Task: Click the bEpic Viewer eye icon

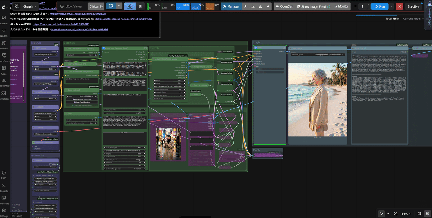Action: pyautogui.click(x=62, y=6)
